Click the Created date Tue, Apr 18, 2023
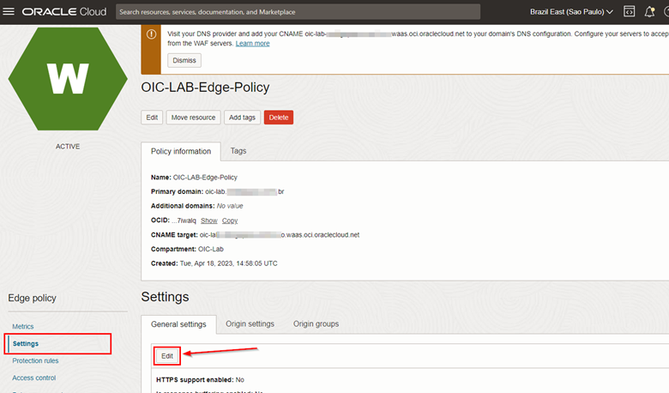 tap(229, 263)
